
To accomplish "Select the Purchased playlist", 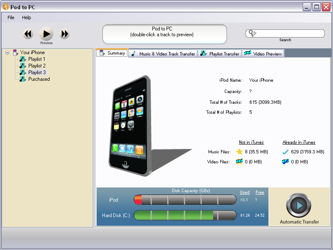I will tap(39, 79).
